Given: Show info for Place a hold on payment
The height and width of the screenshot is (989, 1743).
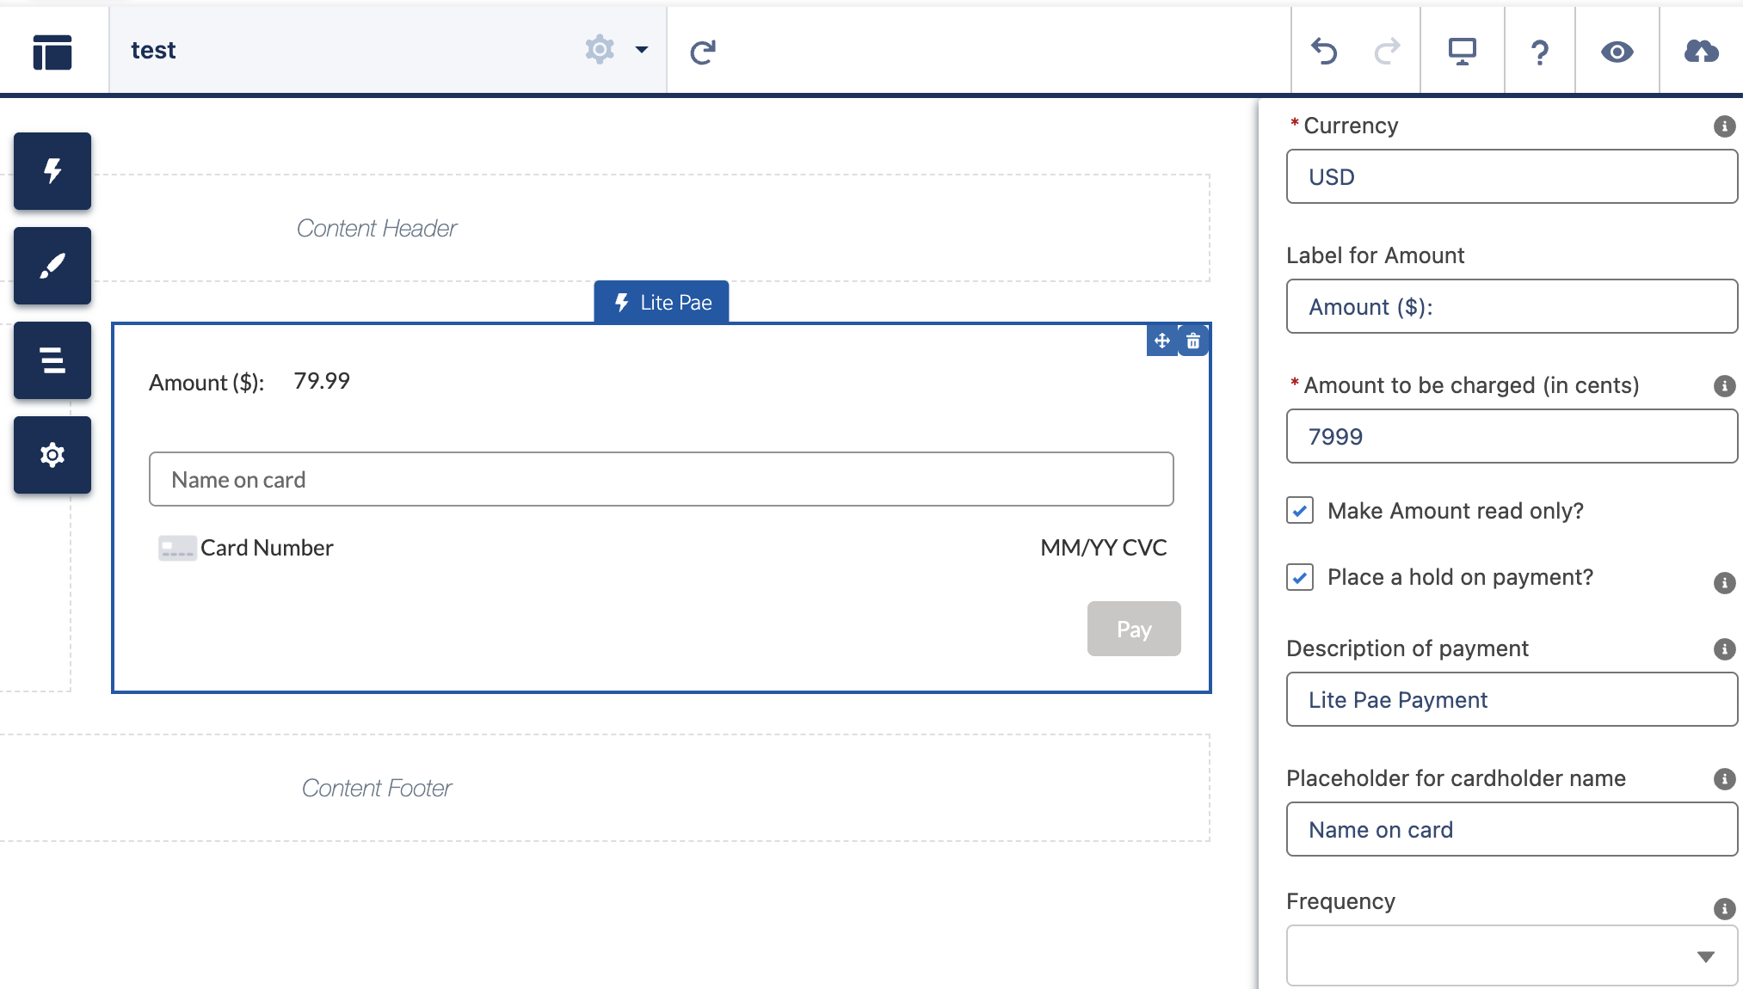Looking at the screenshot, I should pyautogui.click(x=1724, y=583).
